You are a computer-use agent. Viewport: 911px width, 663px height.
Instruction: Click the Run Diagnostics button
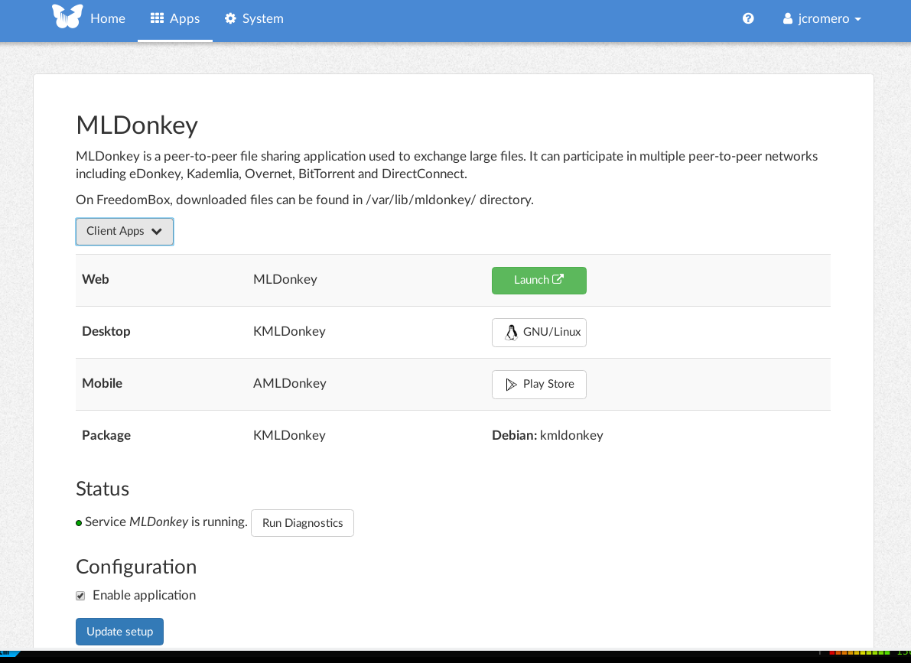(x=303, y=523)
